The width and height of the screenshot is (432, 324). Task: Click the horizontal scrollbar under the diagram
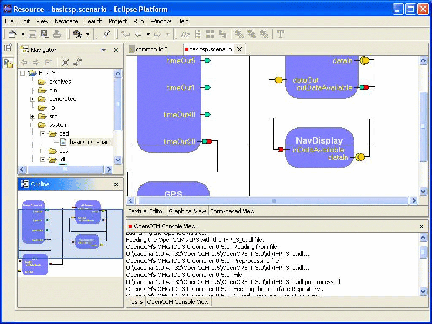275,200
